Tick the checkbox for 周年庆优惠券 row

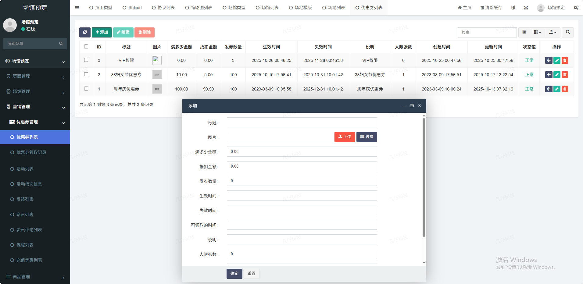[86, 89]
